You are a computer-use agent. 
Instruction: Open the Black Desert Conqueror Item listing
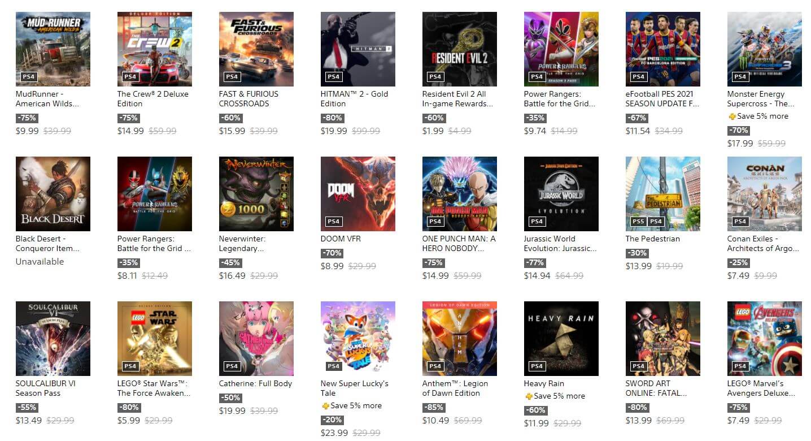click(x=47, y=244)
